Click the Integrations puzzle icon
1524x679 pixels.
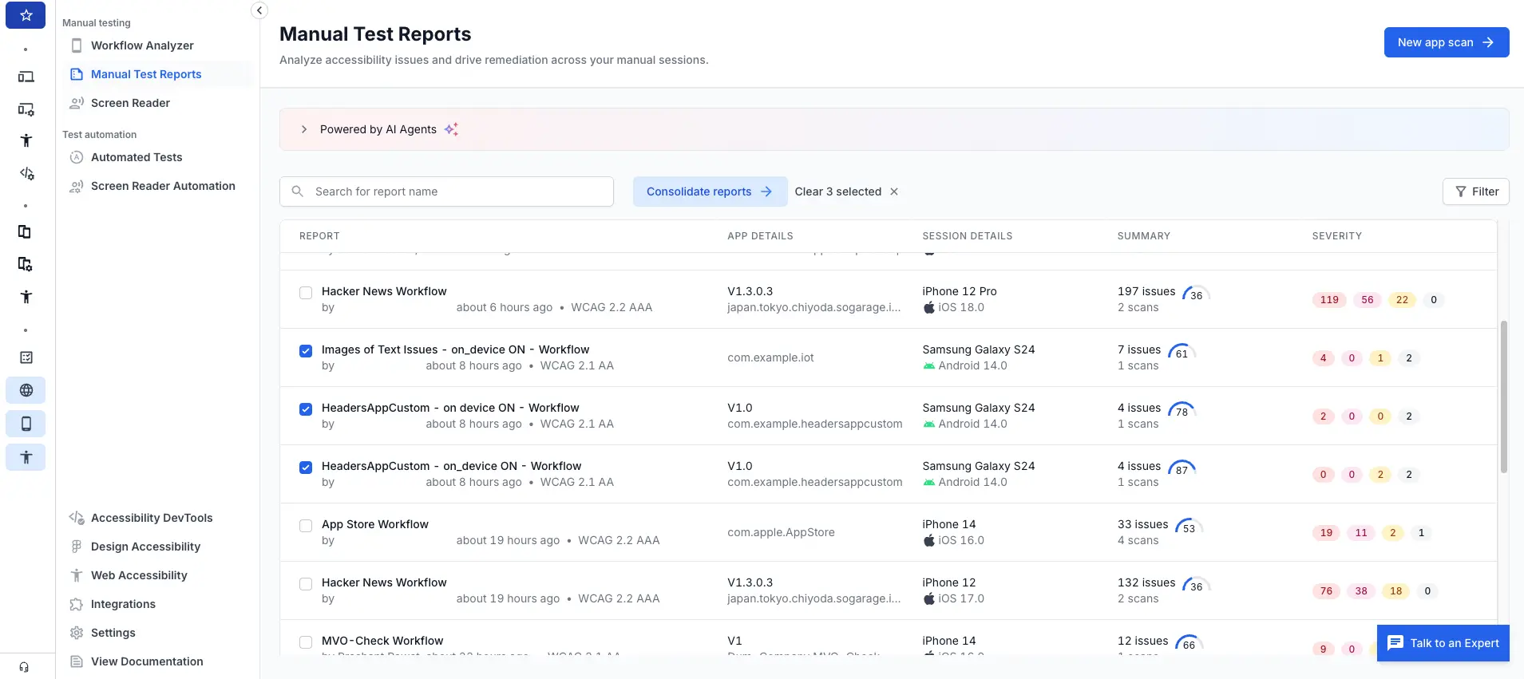pyautogui.click(x=77, y=604)
